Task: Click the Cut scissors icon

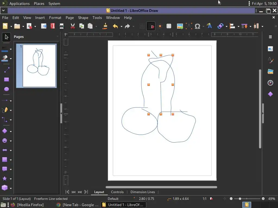Action: (72, 26)
